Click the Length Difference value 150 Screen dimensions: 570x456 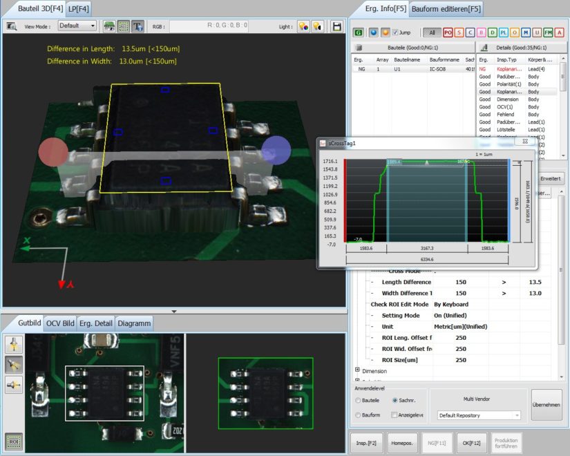[461, 282]
